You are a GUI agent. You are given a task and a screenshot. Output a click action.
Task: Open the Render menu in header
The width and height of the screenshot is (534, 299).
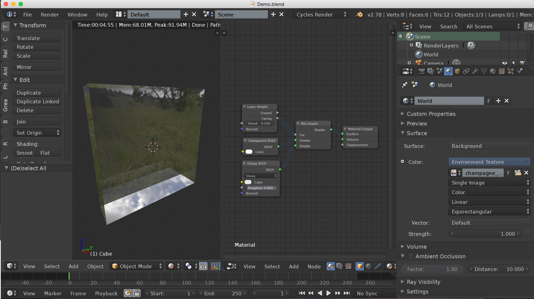[x=50, y=14]
